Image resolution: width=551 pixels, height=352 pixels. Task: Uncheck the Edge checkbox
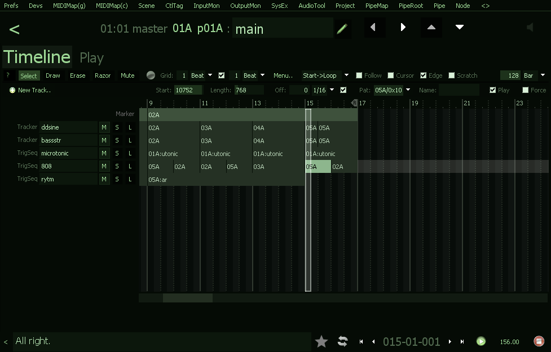click(x=424, y=75)
